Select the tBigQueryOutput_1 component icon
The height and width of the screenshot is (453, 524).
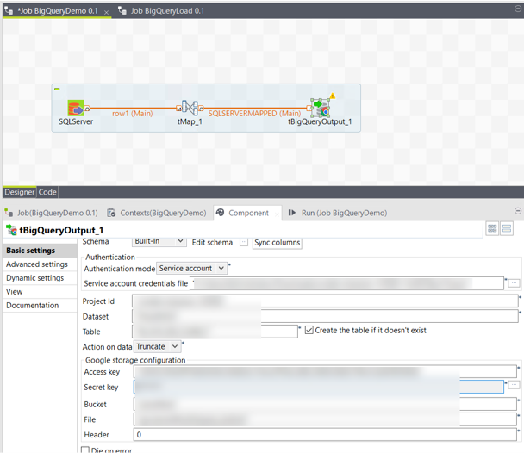[x=321, y=108]
